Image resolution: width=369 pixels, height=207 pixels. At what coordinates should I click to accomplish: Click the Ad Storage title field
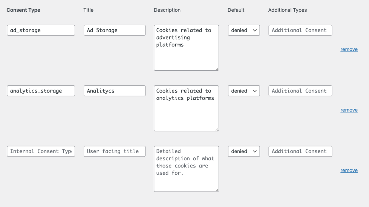[x=114, y=30]
